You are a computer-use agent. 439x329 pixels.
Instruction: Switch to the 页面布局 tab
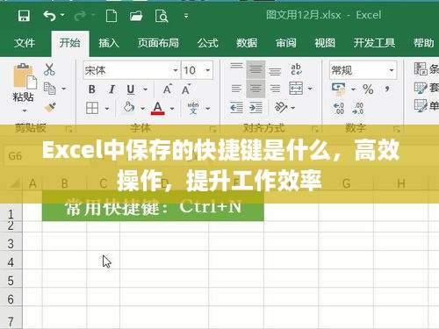tap(158, 43)
